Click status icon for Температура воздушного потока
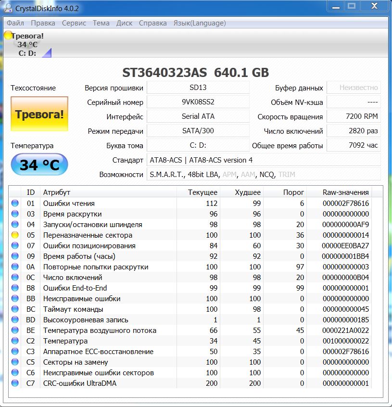The width and height of the screenshot is (392, 407). (15, 330)
